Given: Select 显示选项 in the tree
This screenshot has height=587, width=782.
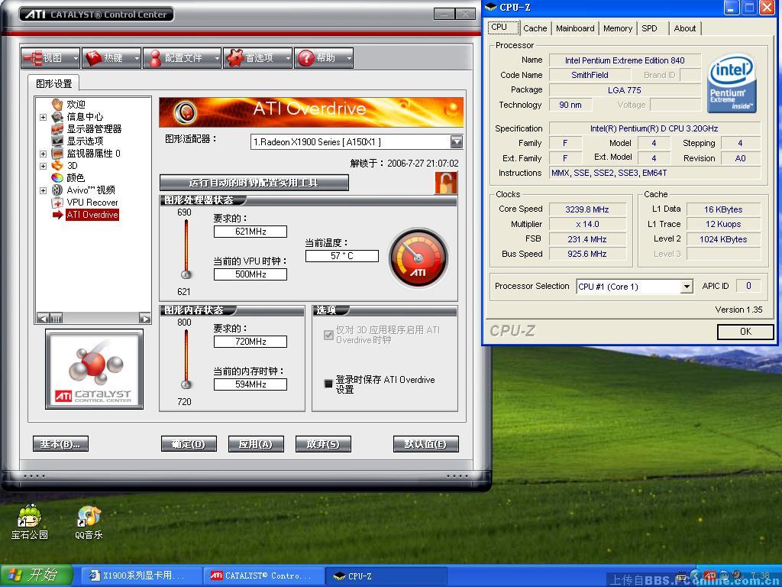Looking at the screenshot, I should tap(85, 141).
